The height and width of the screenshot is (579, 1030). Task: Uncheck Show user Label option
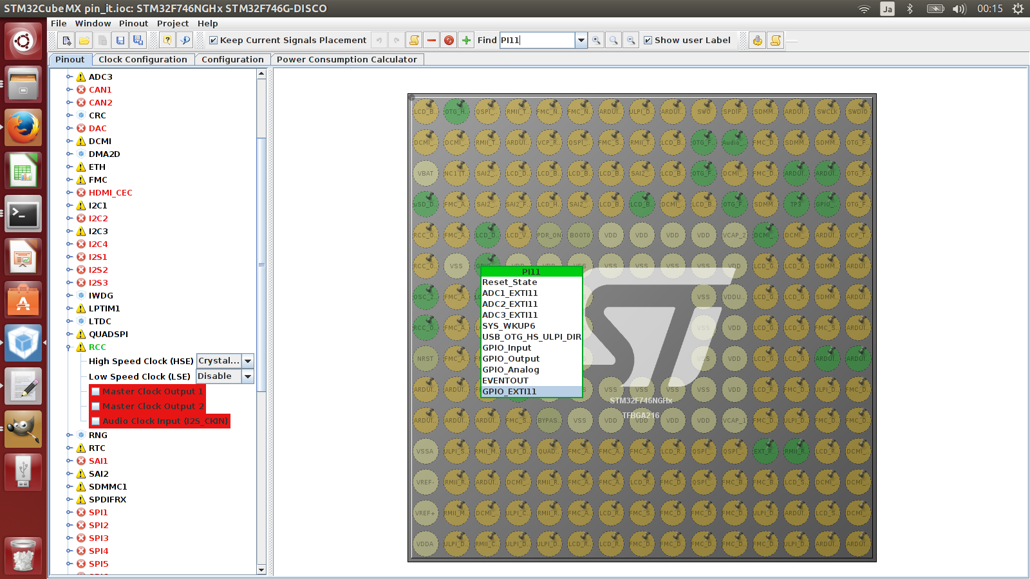[x=648, y=41]
